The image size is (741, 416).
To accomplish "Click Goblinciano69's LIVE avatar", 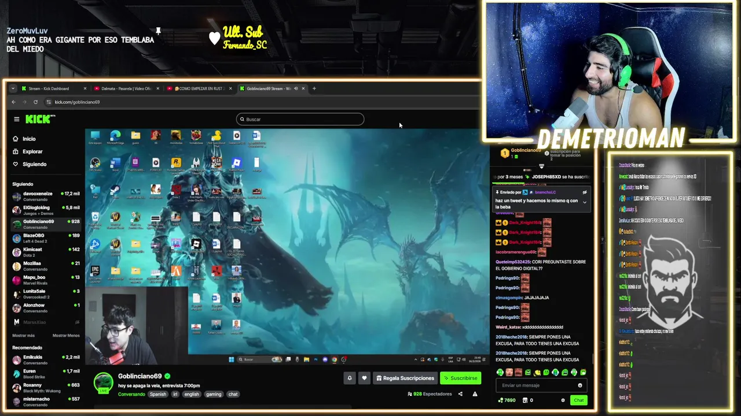I will pos(104,383).
